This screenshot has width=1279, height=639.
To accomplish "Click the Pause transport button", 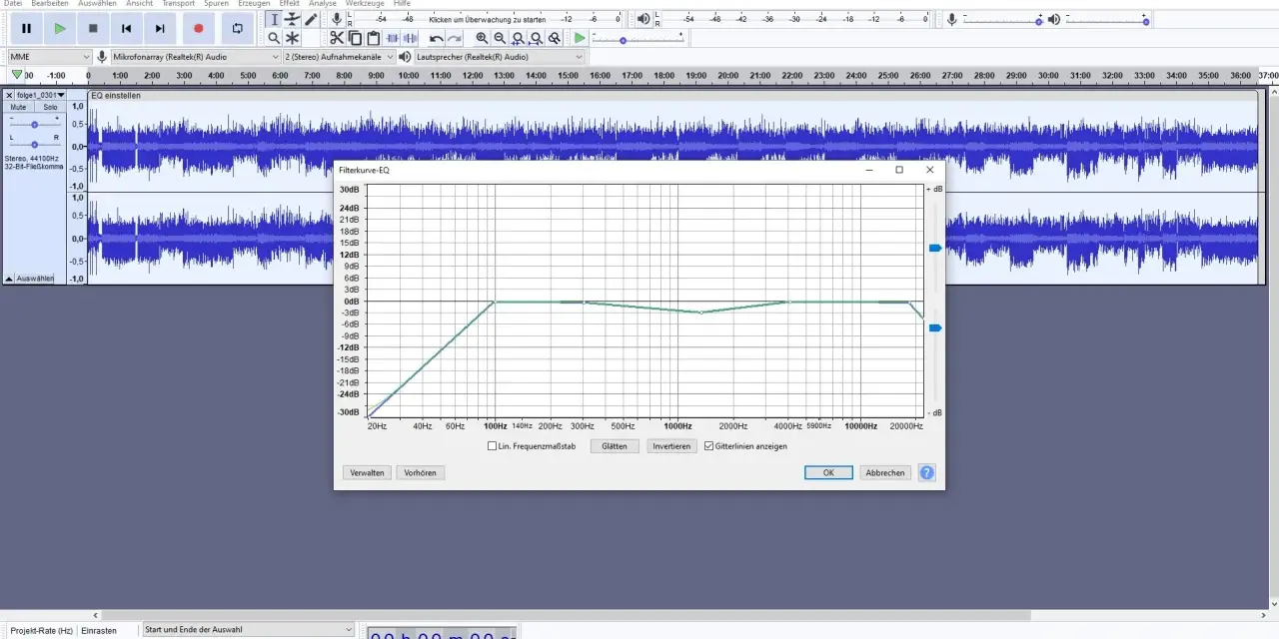I will click(x=26, y=29).
